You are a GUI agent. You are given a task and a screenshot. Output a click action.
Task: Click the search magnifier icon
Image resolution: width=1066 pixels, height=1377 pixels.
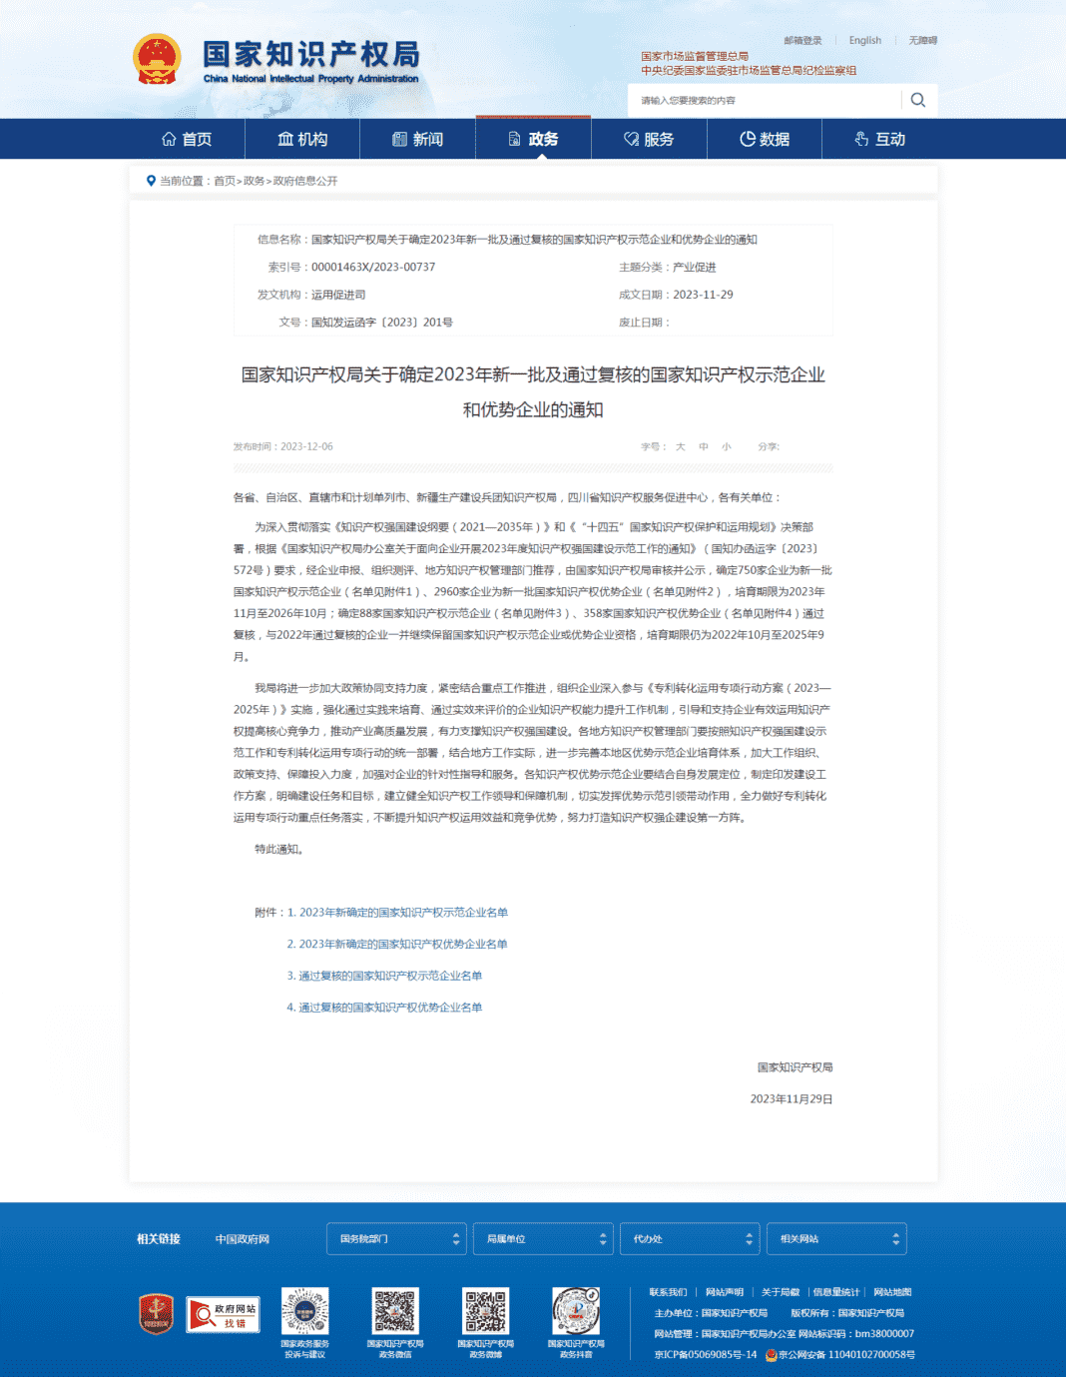tap(918, 100)
